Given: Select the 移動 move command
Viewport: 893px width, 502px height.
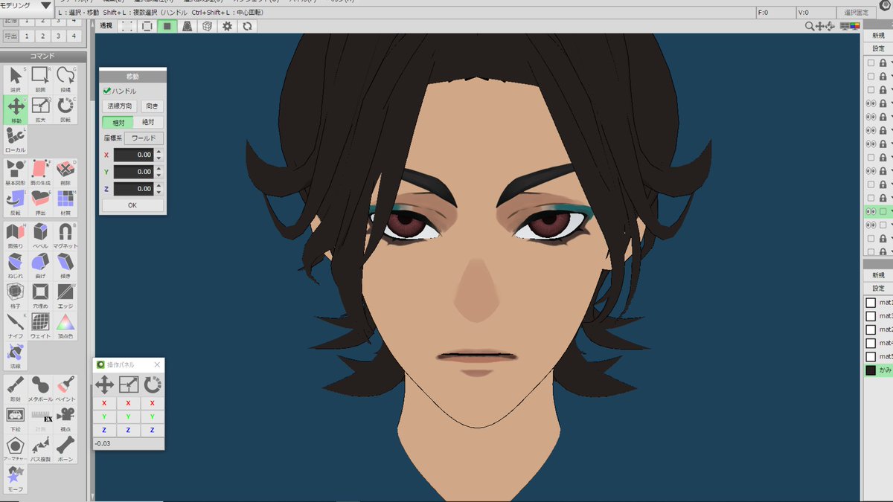Looking at the screenshot, I should click(x=16, y=109).
